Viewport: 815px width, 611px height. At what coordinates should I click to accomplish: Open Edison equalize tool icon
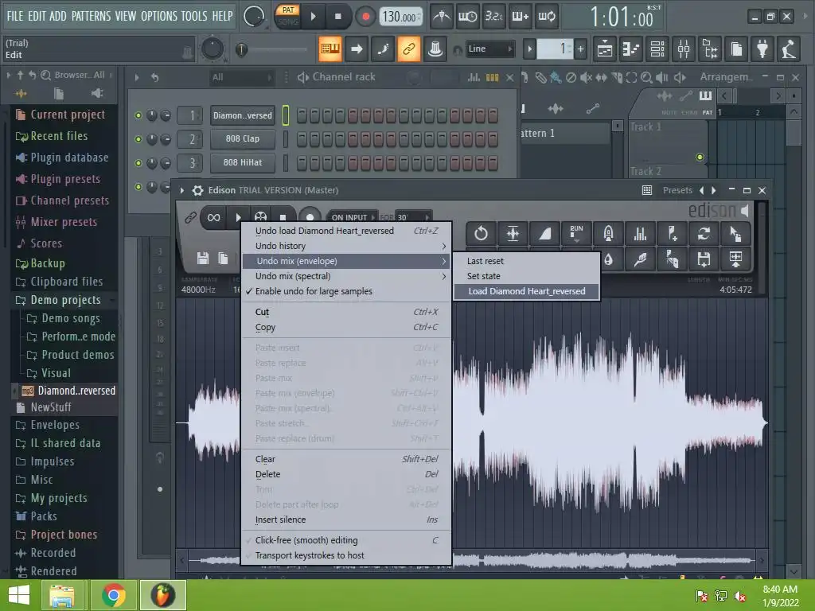click(640, 234)
